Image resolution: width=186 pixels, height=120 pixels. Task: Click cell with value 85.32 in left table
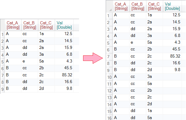pyautogui.click(x=64, y=75)
